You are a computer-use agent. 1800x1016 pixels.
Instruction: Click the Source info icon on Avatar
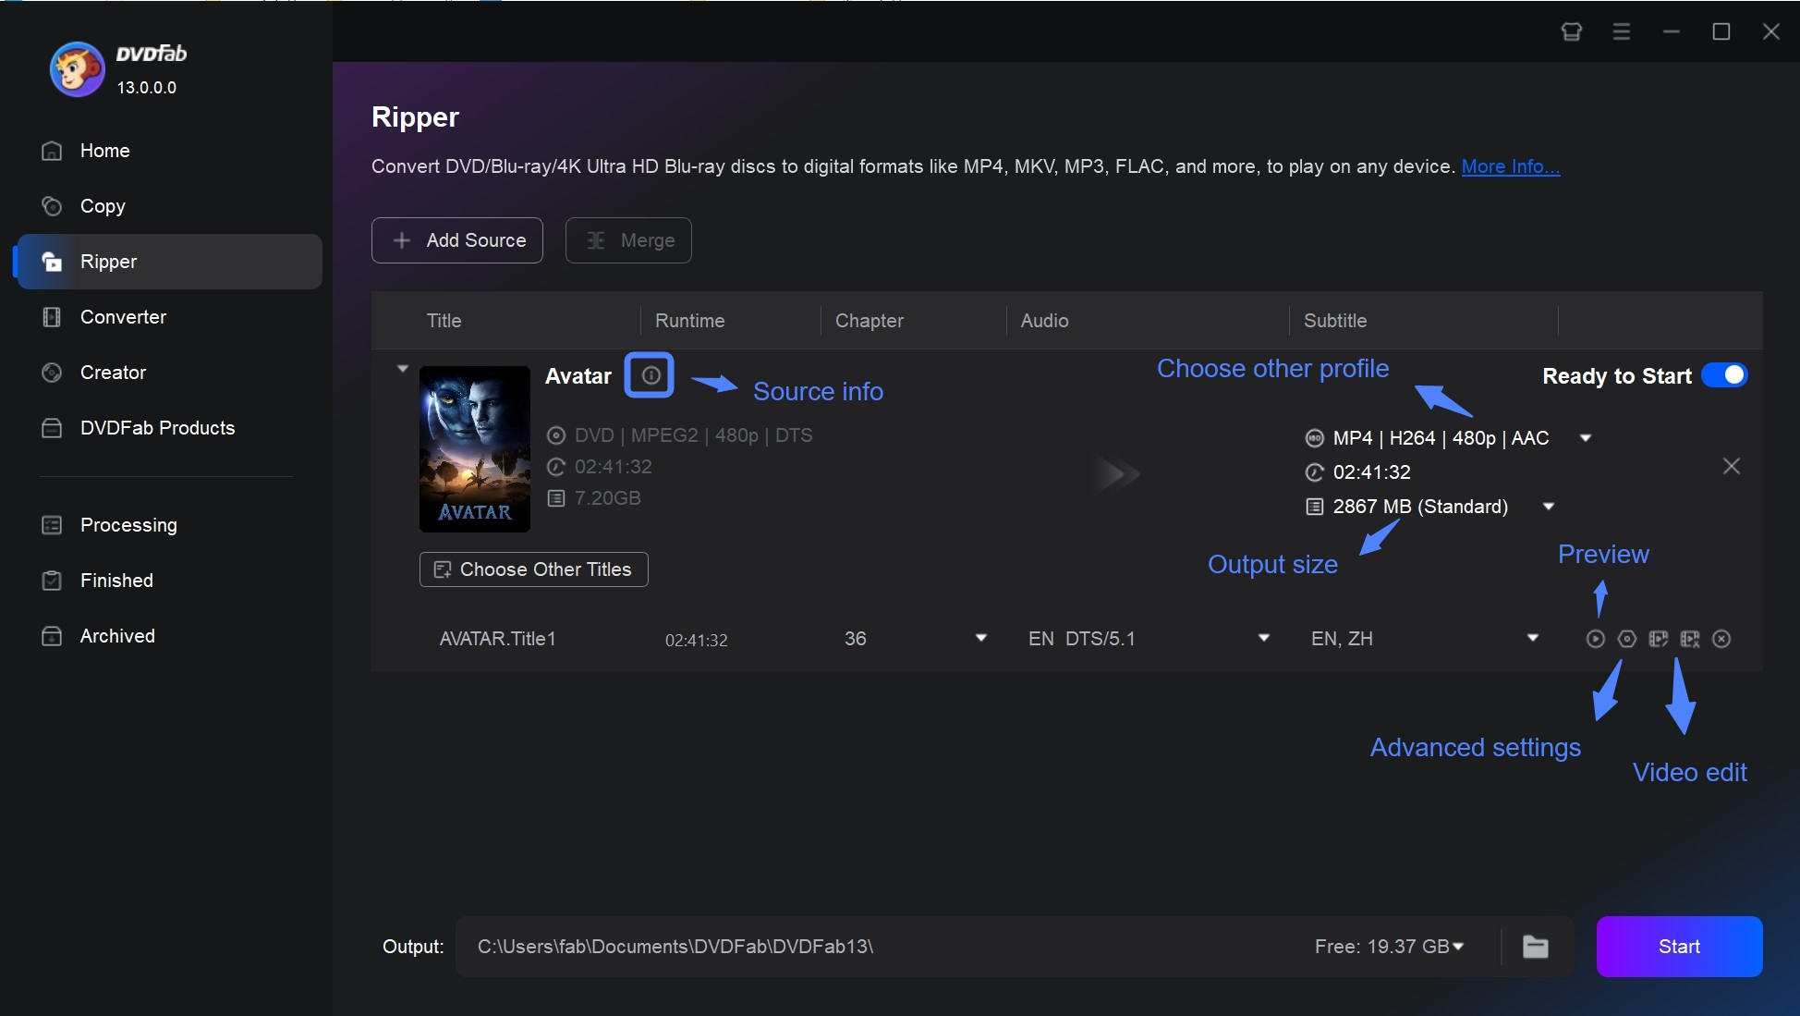[x=647, y=375]
